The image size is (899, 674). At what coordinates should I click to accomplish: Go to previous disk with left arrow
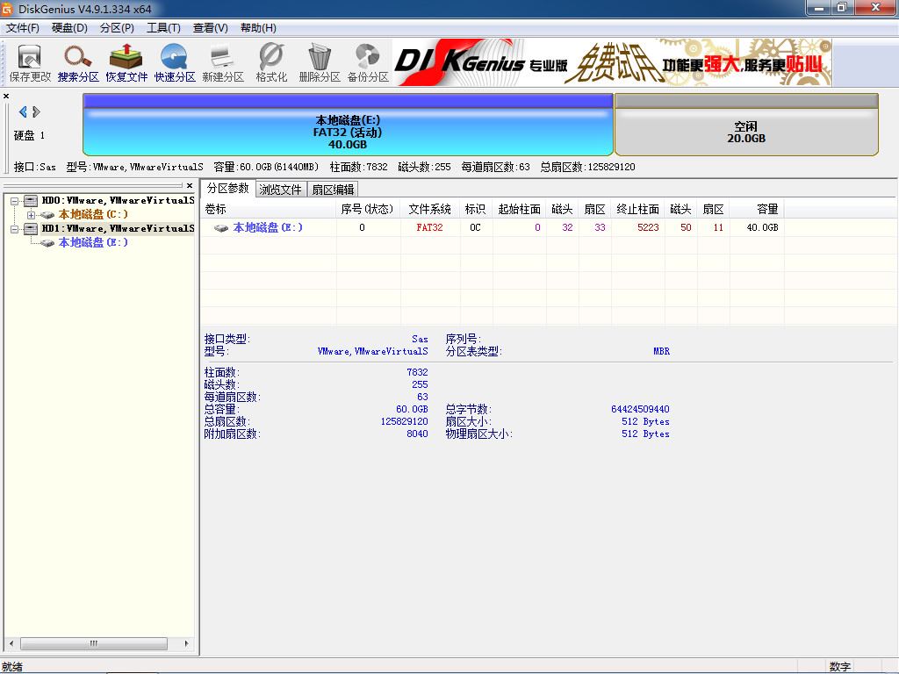pyautogui.click(x=23, y=111)
